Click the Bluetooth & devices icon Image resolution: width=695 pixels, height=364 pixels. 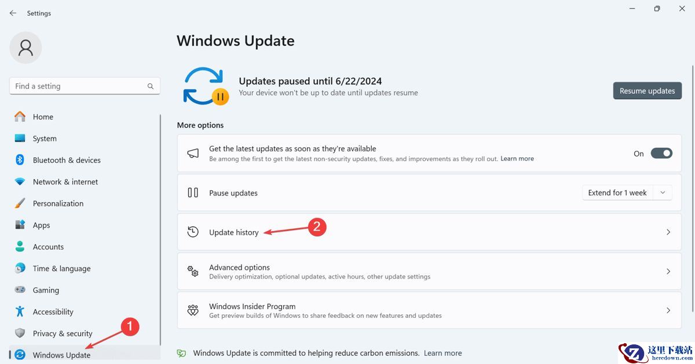(x=20, y=160)
